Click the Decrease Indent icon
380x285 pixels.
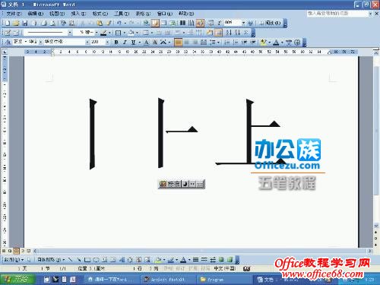click(x=244, y=43)
